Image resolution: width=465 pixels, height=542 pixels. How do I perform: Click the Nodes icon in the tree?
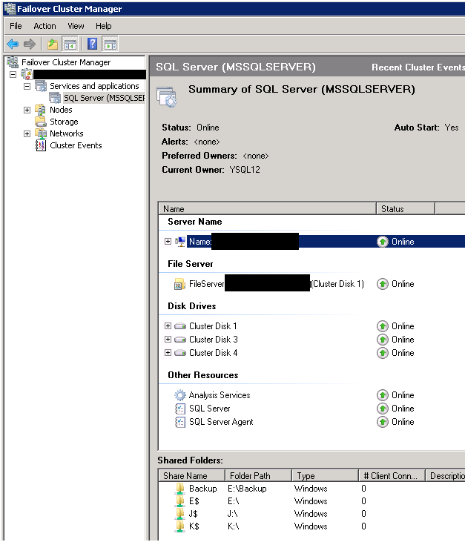pyautogui.click(x=41, y=110)
